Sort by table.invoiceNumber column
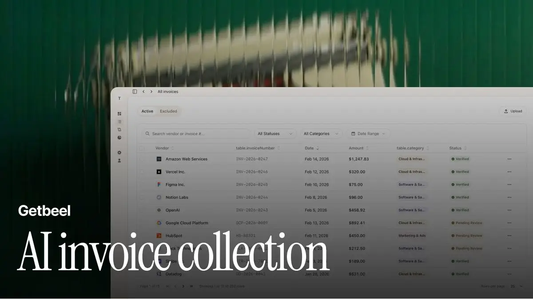Image resolution: width=533 pixels, height=300 pixels. (x=258, y=148)
